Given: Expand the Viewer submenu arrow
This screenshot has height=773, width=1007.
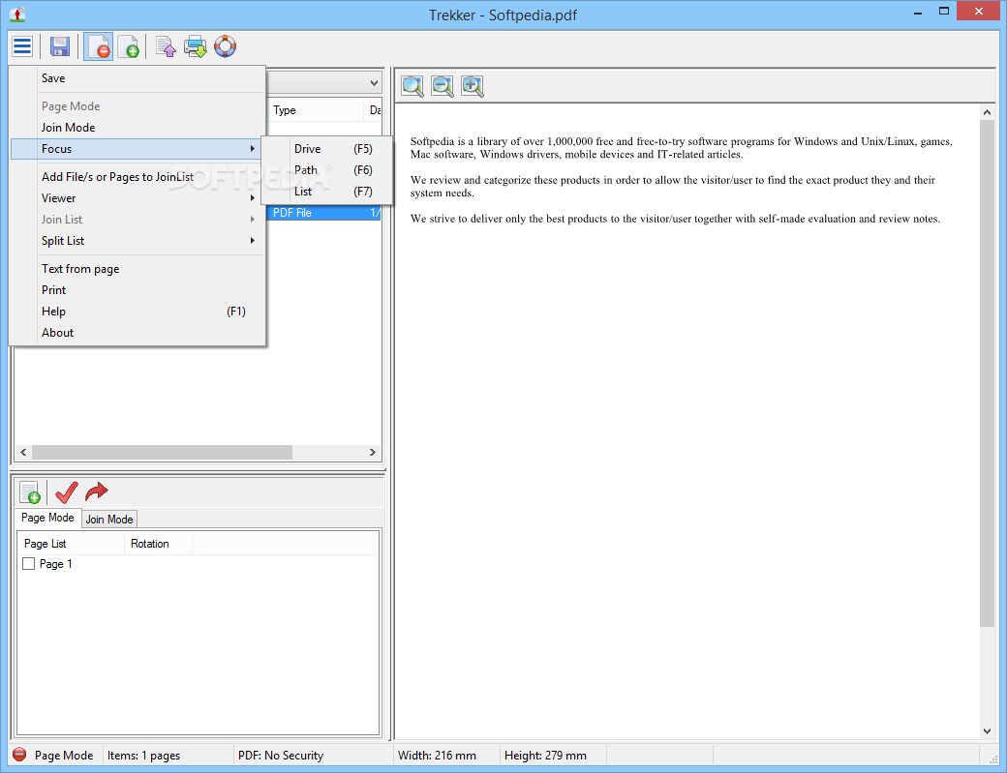Looking at the screenshot, I should [x=253, y=198].
